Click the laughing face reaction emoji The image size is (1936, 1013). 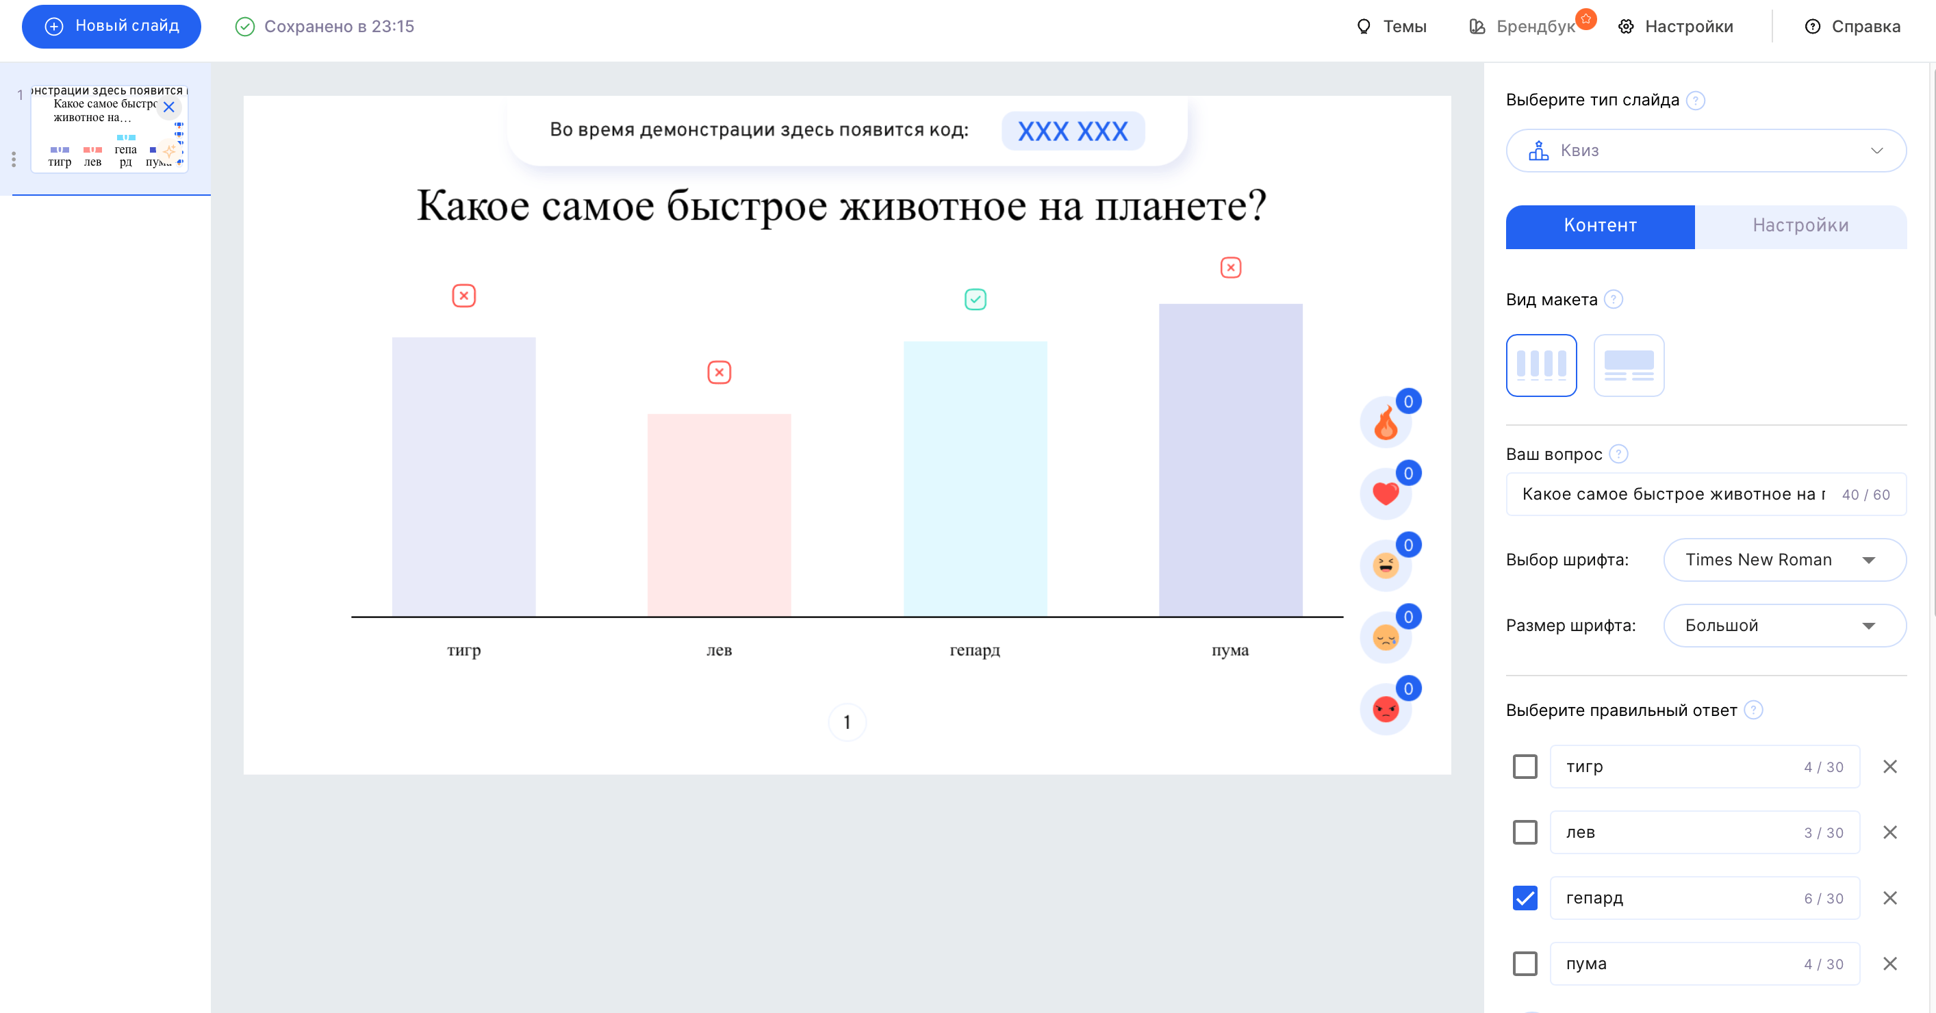(1385, 565)
